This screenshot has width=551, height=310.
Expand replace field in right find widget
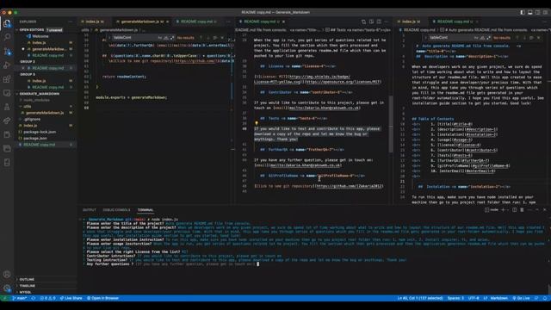425,38
